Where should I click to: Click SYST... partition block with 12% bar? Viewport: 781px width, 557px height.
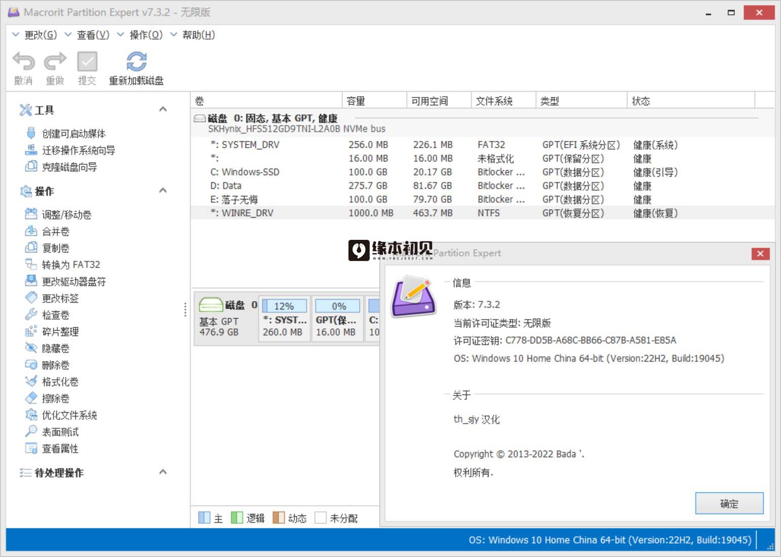[x=284, y=319]
